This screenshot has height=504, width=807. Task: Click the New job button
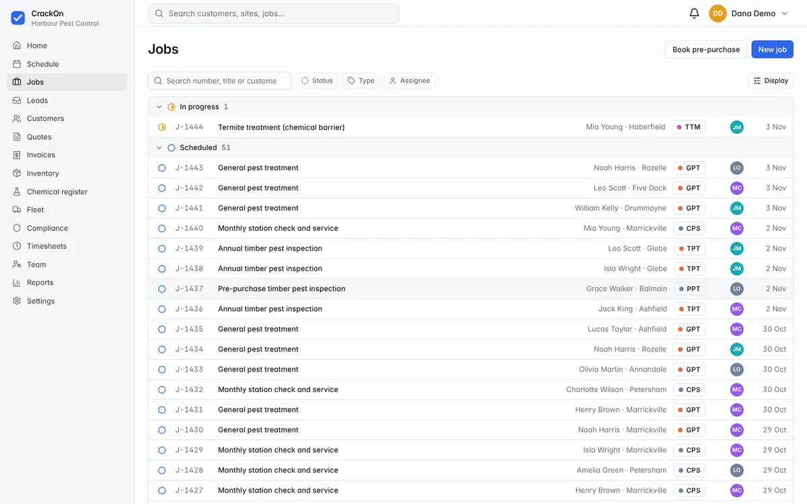(x=773, y=49)
